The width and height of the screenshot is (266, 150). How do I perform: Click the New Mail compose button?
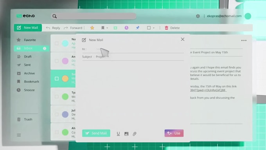click(28, 28)
